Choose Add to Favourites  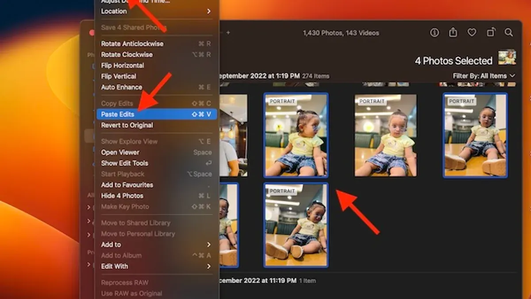[x=157, y=185]
